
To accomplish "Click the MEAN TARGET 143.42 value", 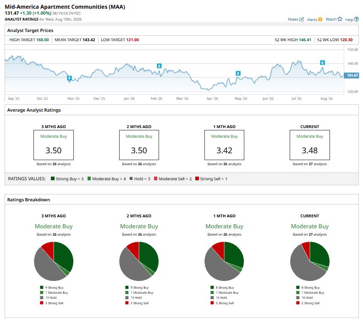I will (x=89, y=40).
